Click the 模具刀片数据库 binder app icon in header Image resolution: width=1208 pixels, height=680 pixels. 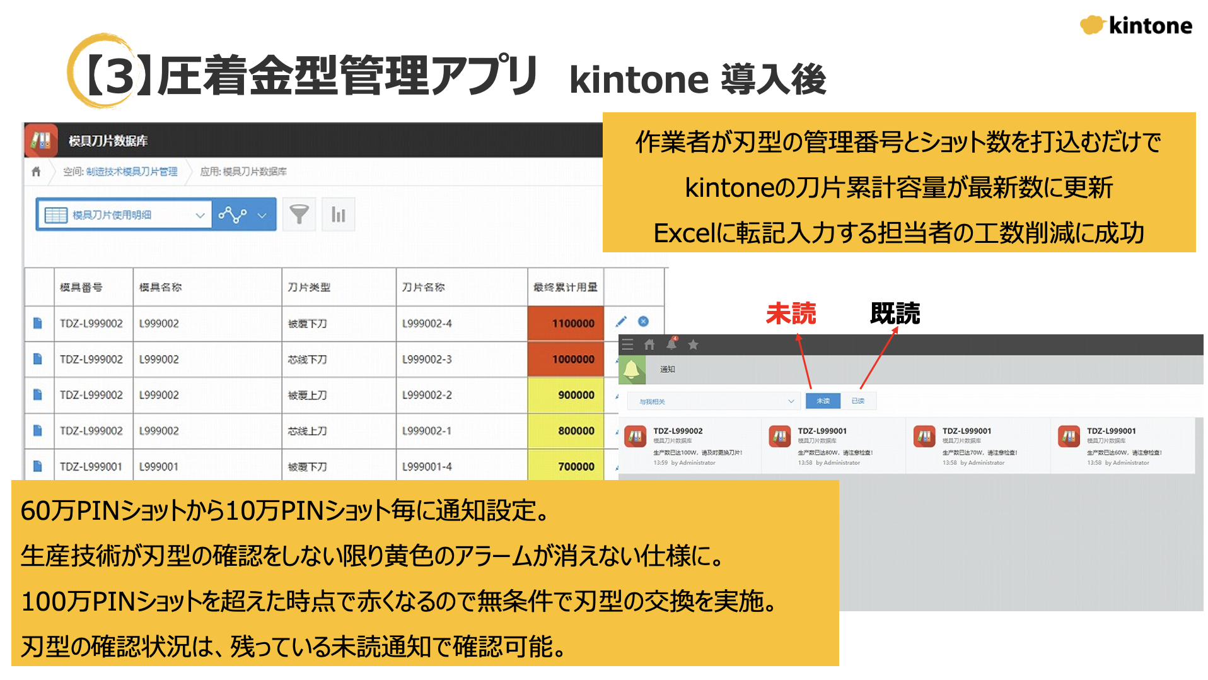tap(41, 140)
